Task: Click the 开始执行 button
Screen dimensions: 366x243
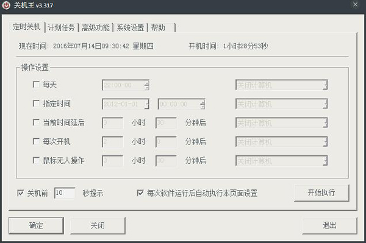Action: pyautogui.click(x=321, y=192)
